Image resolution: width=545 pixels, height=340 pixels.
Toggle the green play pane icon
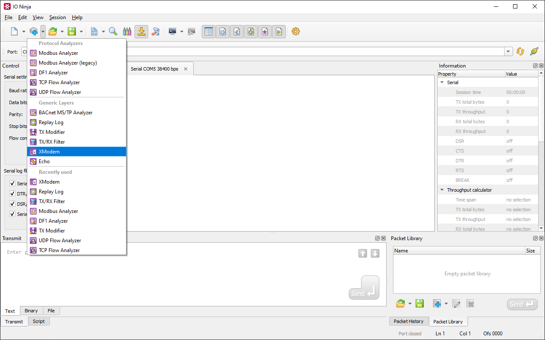(279, 31)
